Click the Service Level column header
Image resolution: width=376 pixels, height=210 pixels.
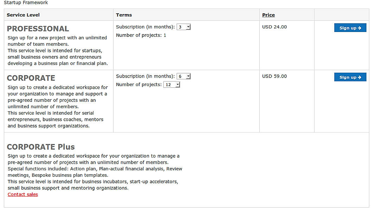click(23, 15)
